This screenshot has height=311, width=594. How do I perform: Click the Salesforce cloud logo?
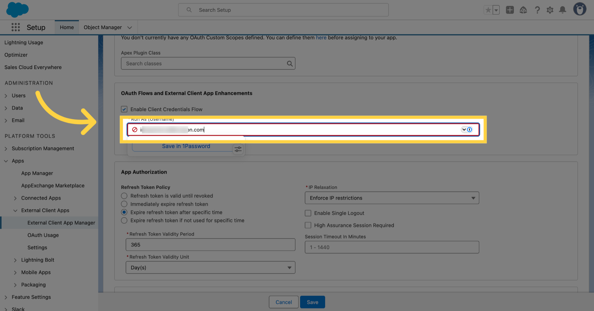point(17,10)
